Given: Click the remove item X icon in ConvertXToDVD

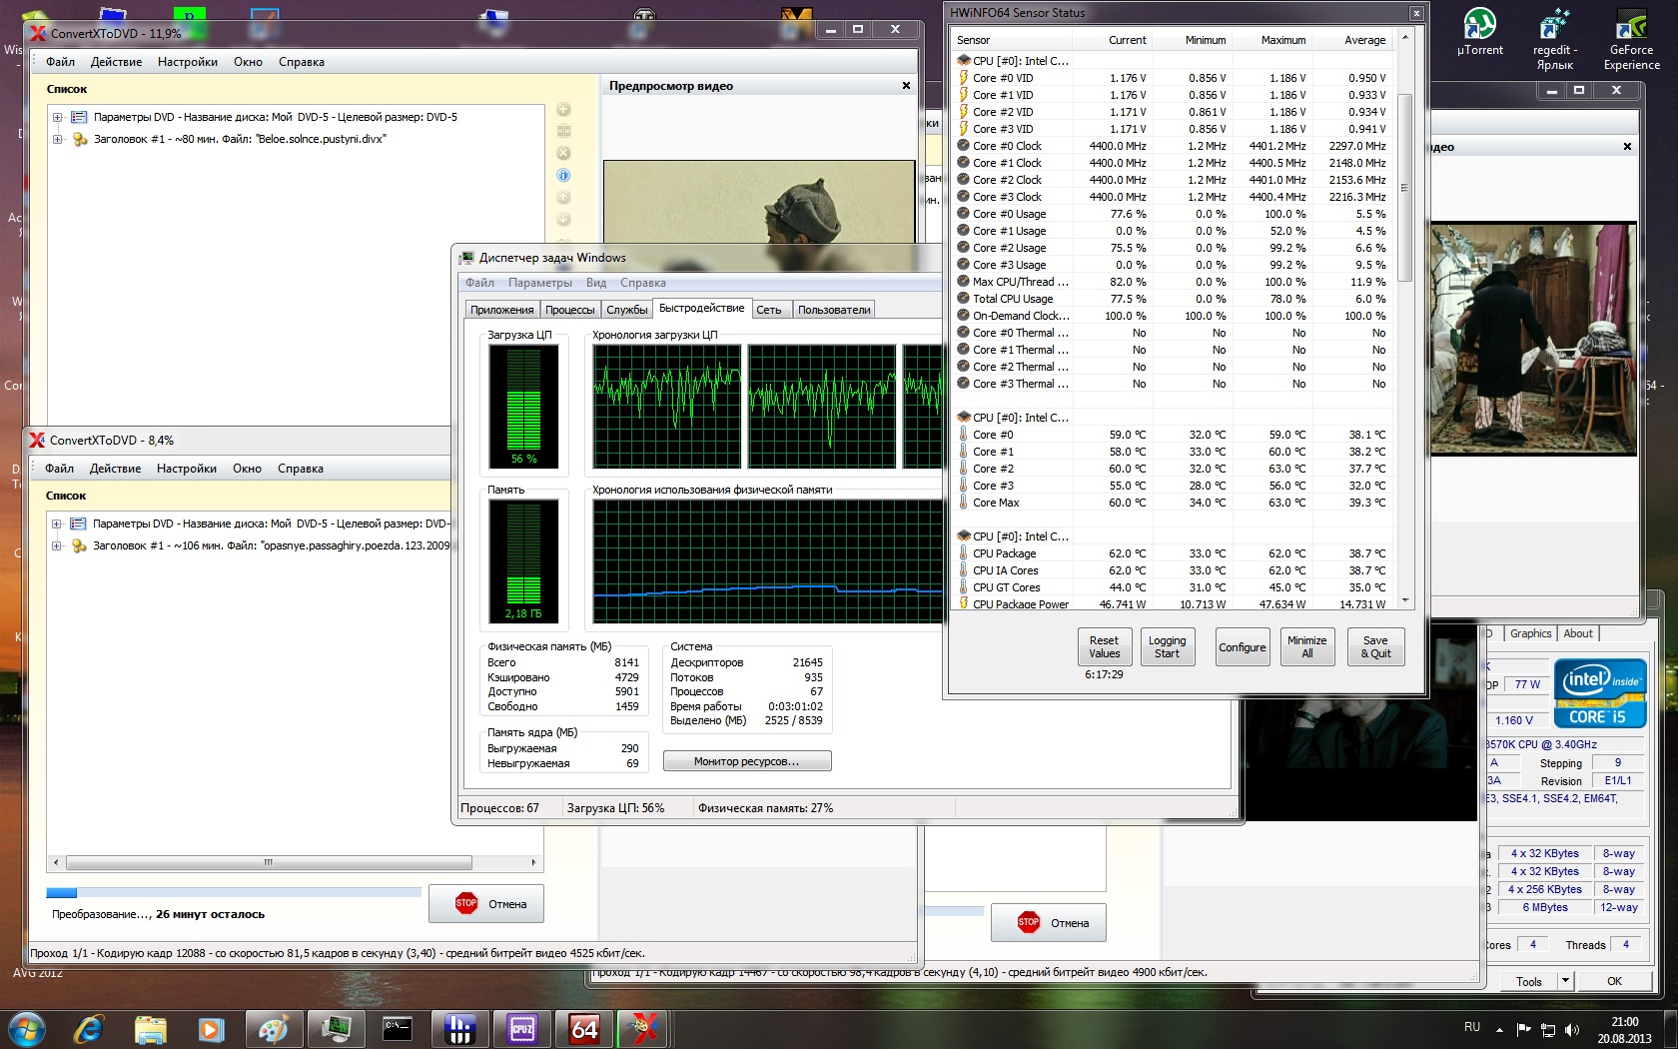Looking at the screenshot, I should (x=563, y=153).
